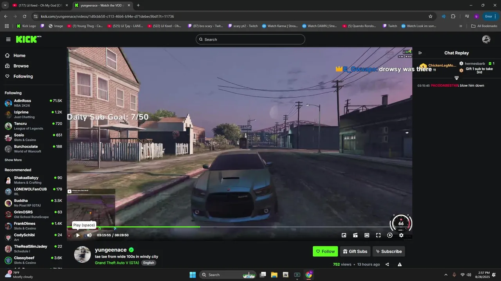Follow the yungeenace channel
The image size is (501, 281).
(325, 251)
